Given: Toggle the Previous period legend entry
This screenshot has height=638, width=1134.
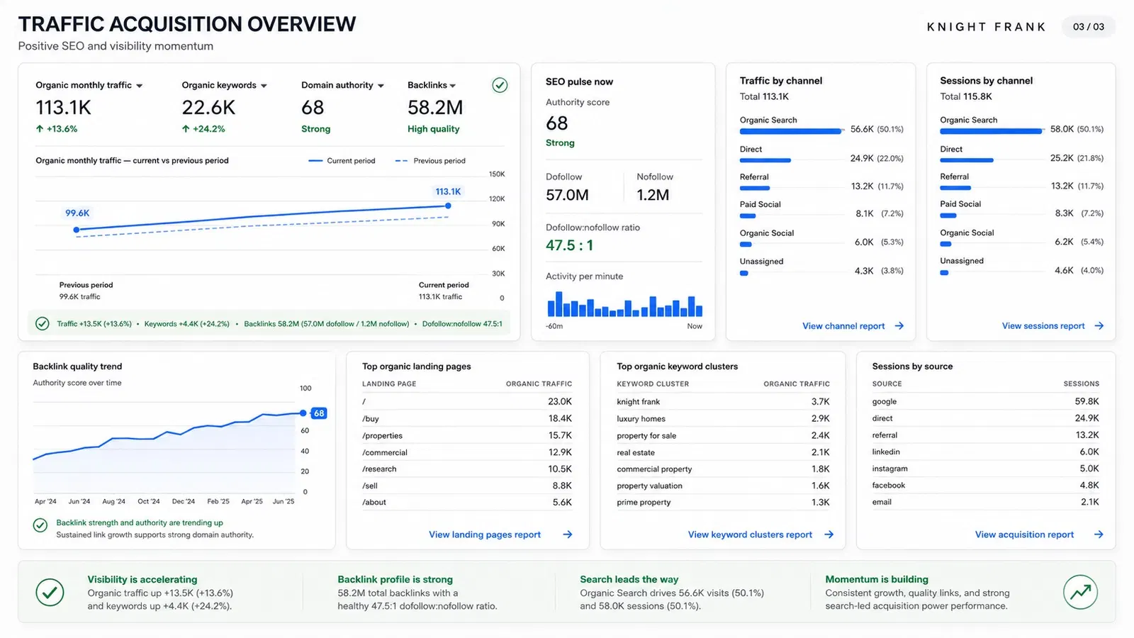Looking at the screenshot, I should pyautogui.click(x=430, y=161).
